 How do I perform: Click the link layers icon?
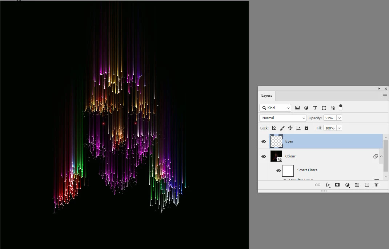317,185
